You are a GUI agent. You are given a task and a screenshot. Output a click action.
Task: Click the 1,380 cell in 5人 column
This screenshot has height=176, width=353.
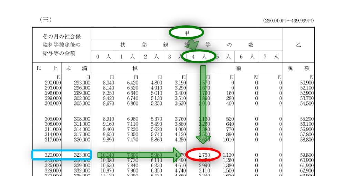click(x=228, y=165)
